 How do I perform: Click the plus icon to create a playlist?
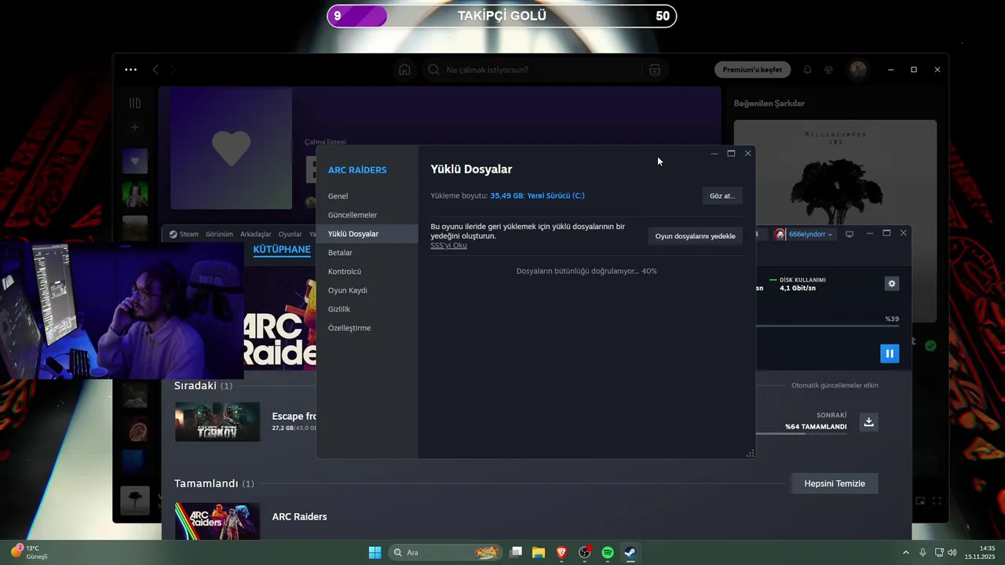click(135, 127)
